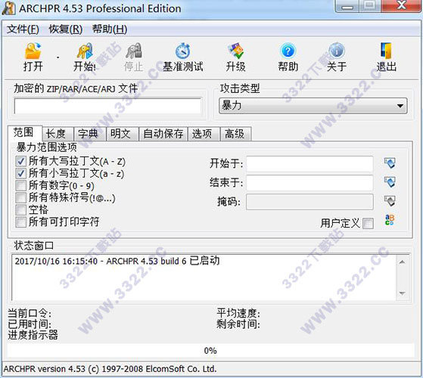Screen dimensions: 423x378
Task: Click the 升级 (Upgrade) icon
Action: (235, 51)
